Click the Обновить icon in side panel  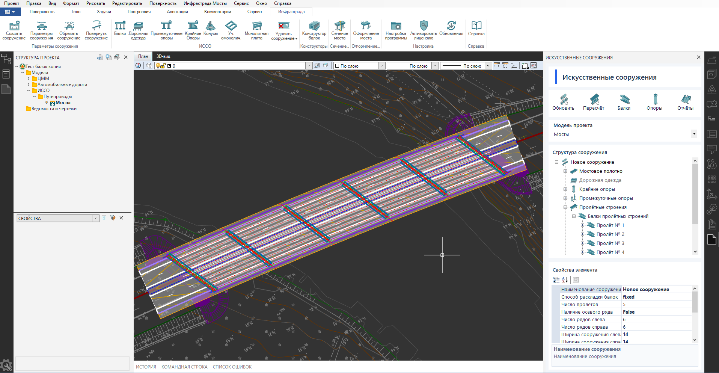click(563, 102)
